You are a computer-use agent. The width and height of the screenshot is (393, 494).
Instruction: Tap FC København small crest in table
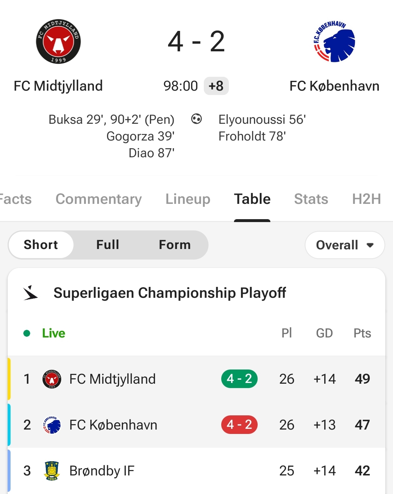point(52,425)
